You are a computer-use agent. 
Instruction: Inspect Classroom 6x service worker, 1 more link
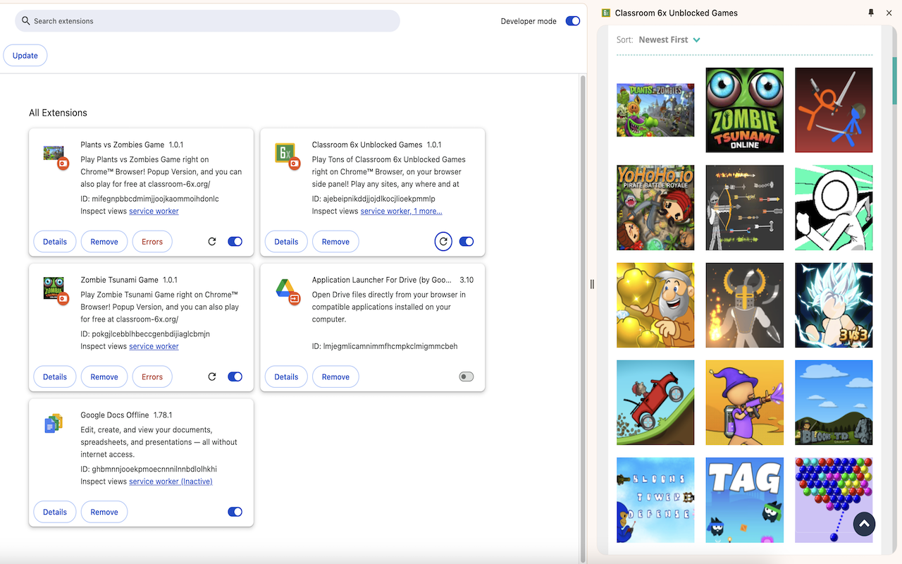point(401,211)
